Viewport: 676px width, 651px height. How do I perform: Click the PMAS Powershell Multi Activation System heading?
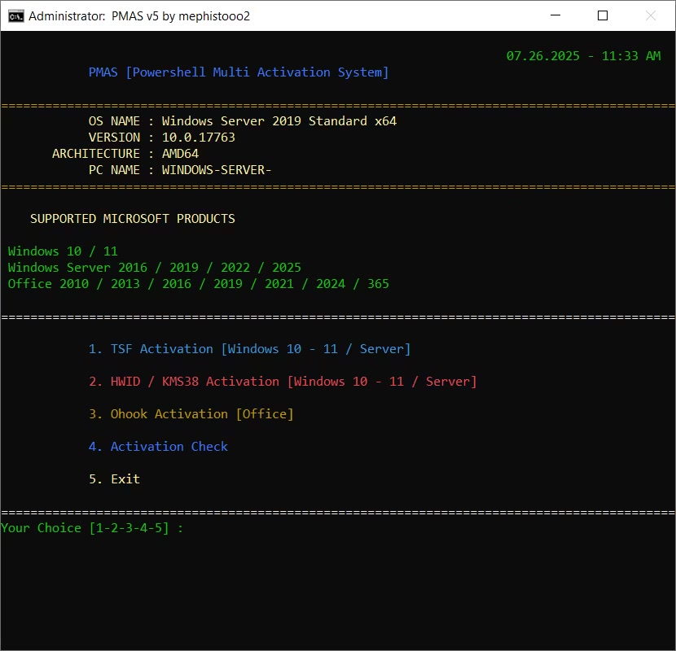239,72
